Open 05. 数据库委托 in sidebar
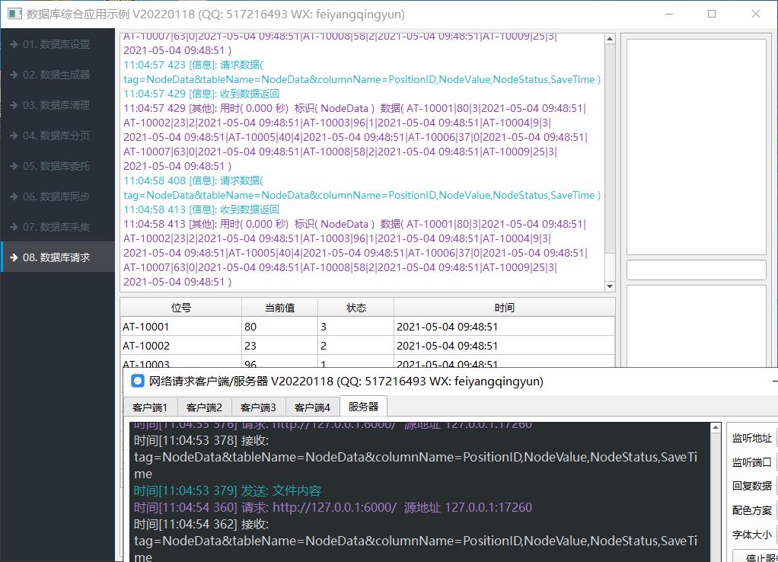This screenshot has width=778, height=562. point(58,166)
